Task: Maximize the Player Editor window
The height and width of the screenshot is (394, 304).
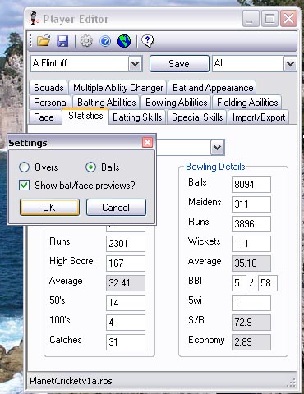Action: (269, 19)
